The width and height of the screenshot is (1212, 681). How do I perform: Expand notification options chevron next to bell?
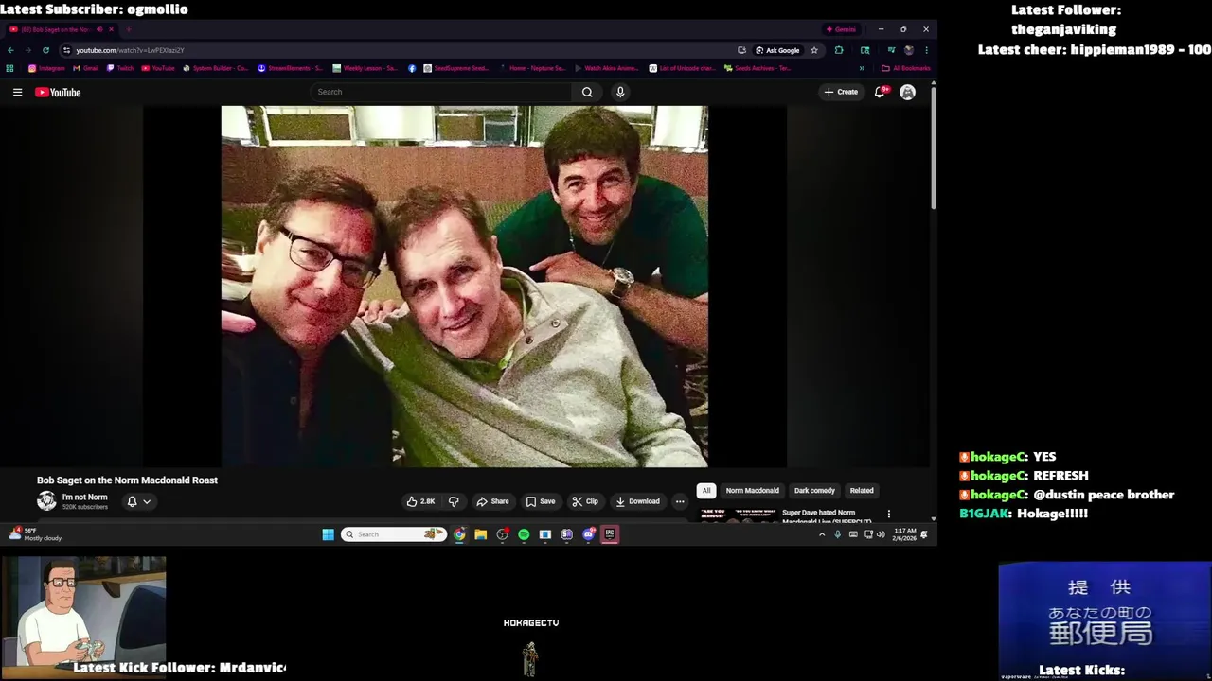point(147,501)
